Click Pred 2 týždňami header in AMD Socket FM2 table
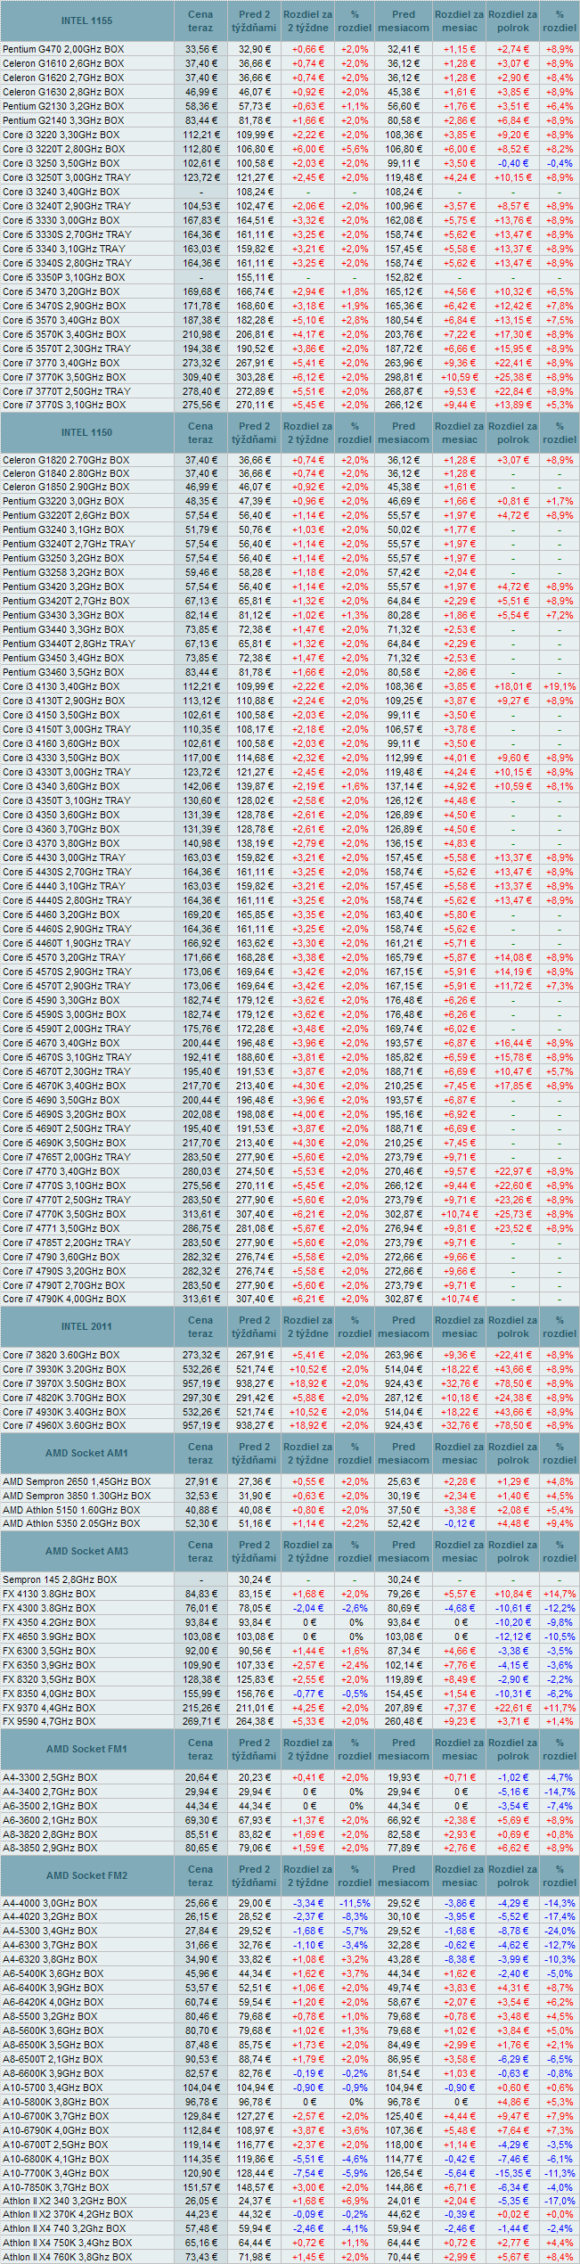 click(254, 1875)
